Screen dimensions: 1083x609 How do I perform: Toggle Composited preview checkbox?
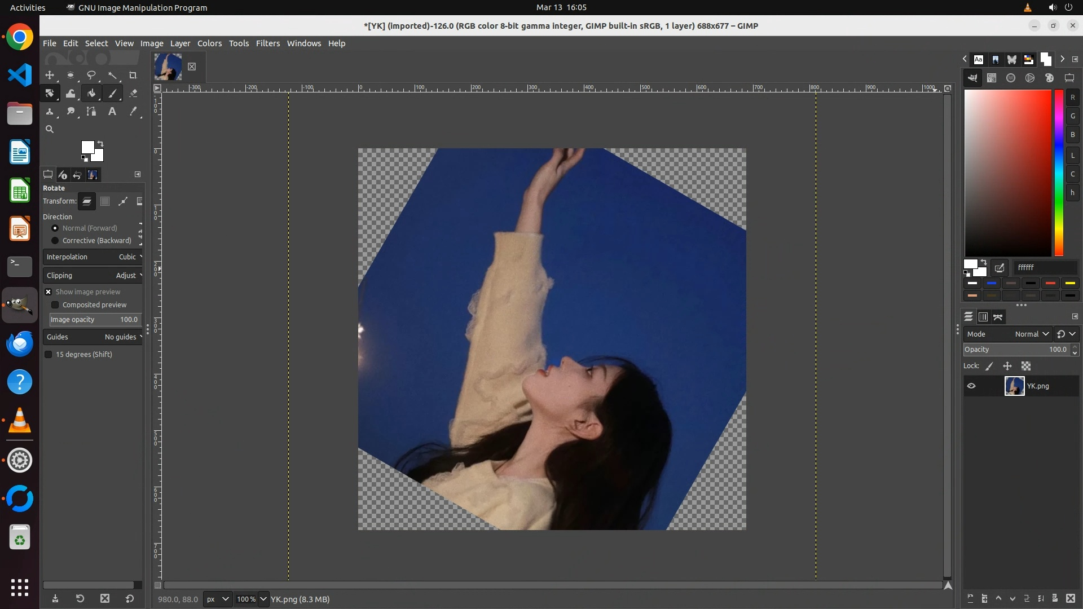coord(55,304)
